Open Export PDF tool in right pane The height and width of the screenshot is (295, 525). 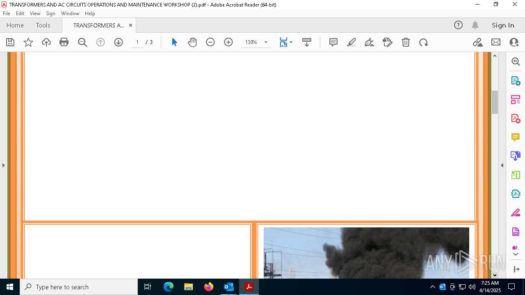pos(516,80)
